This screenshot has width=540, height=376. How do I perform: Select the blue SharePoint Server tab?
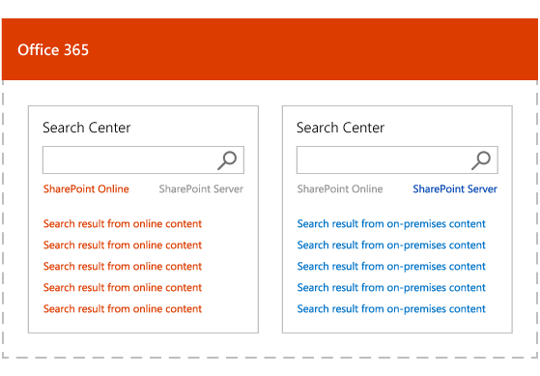455,188
